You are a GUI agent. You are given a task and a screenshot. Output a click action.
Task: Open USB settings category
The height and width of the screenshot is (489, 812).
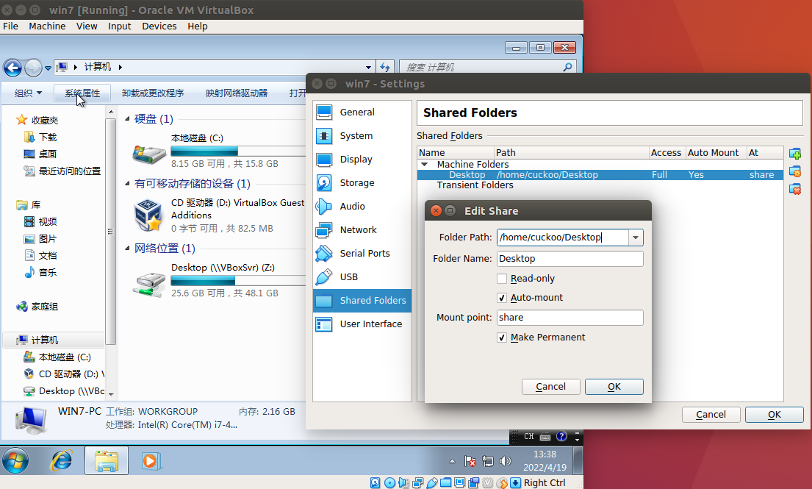click(348, 277)
